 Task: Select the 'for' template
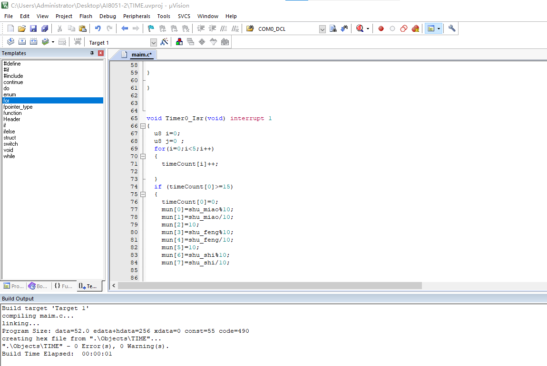[53, 101]
